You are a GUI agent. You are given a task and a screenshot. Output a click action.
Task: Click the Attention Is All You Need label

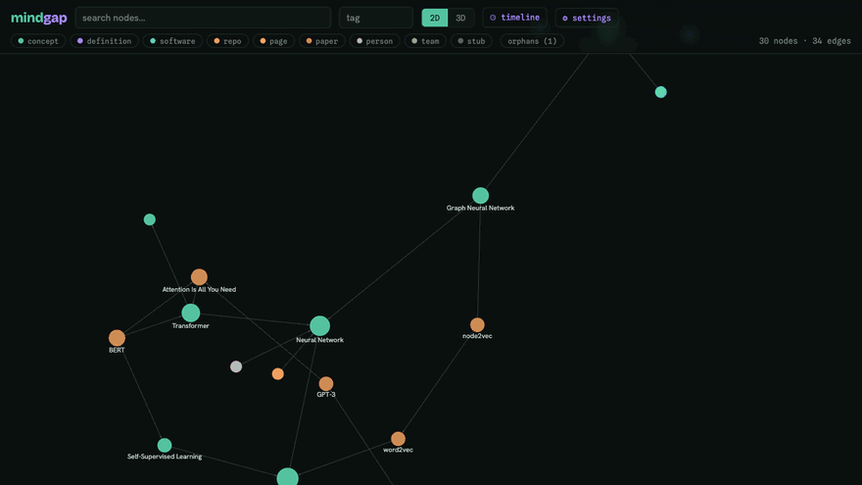[x=199, y=289]
